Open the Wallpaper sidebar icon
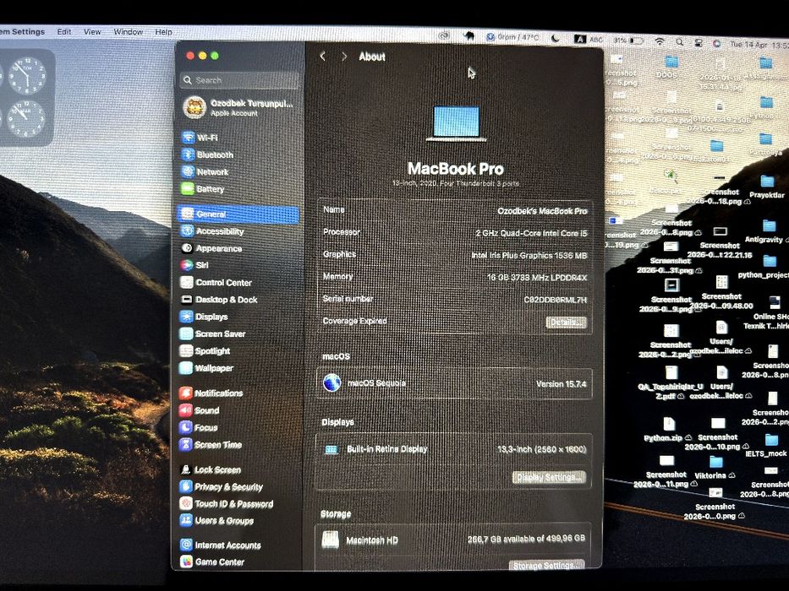The image size is (789, 591). coord(186,368)
